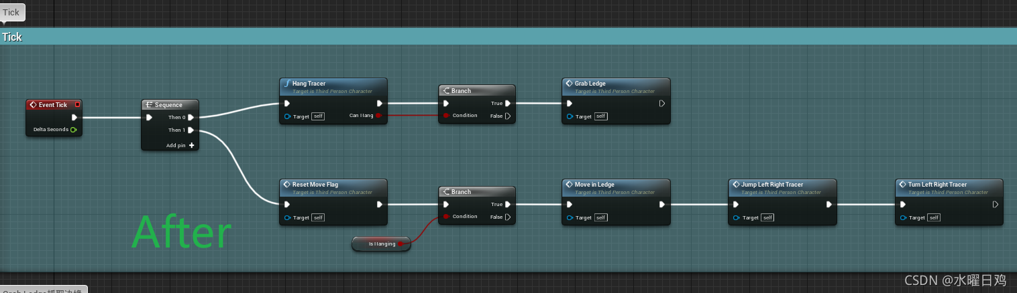Viewport: 1017px width, 293px height.
Task: Click the green Delta Seconds output pin
Action: pos(73,129)
